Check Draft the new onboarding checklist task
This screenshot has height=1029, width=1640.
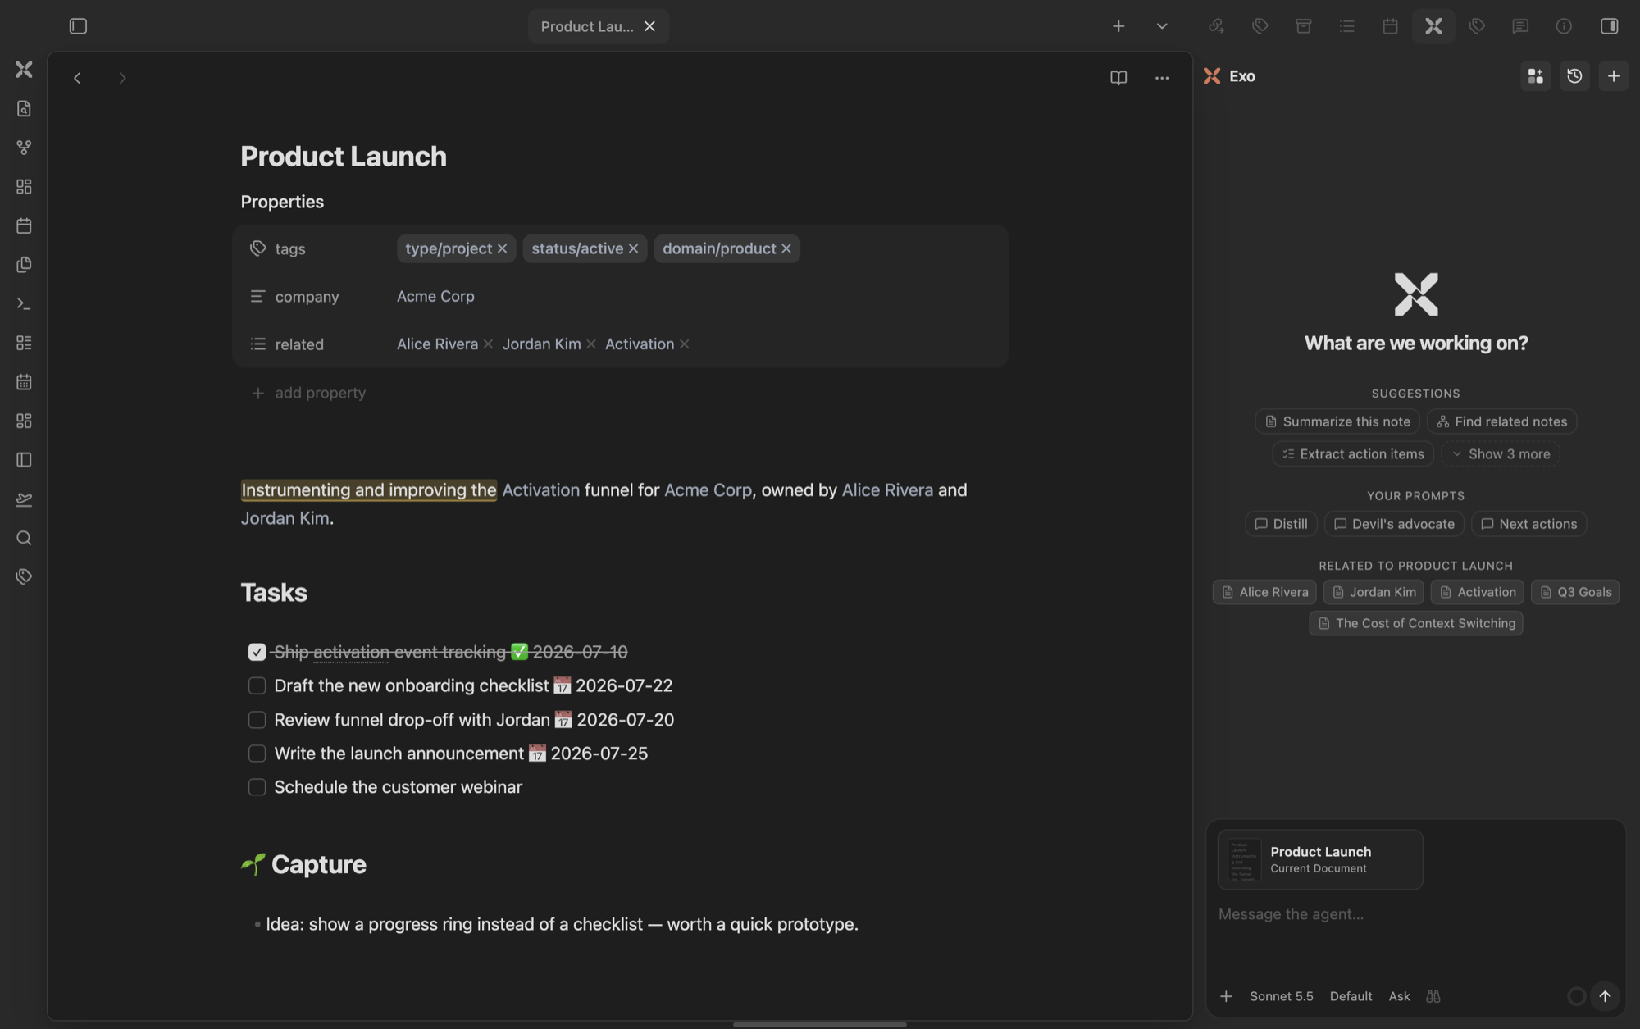coord(257,685)
